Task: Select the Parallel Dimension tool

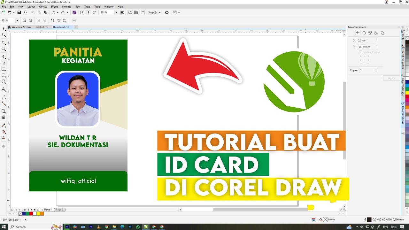Action: [x=4, y=97]
